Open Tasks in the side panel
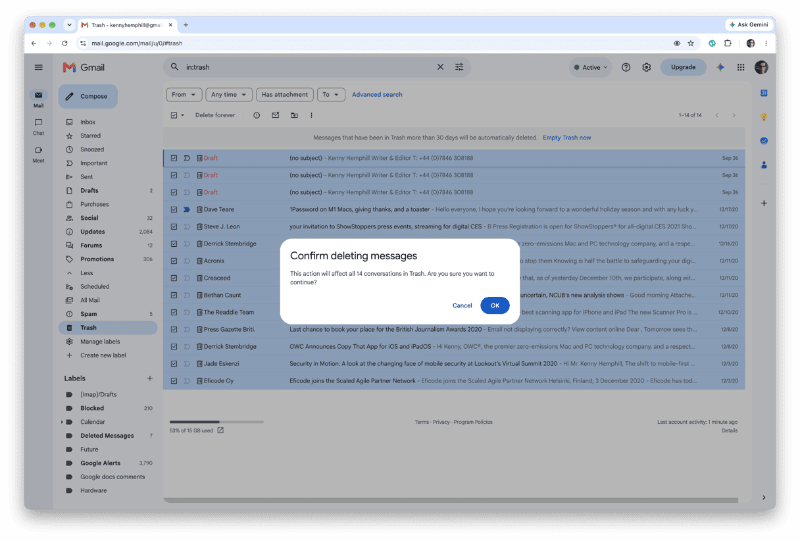This screenshot has height=541, width=800. pyautogui.click(x=764, y=140)
